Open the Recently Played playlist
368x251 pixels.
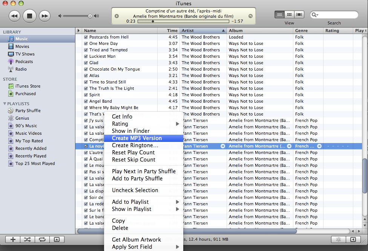coord(38,156)
